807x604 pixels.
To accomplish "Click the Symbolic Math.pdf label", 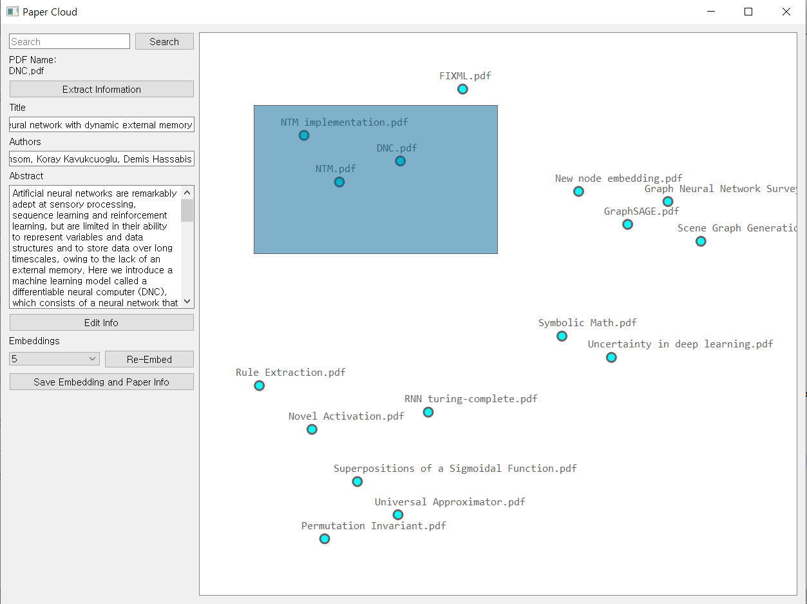I will 587,322.
